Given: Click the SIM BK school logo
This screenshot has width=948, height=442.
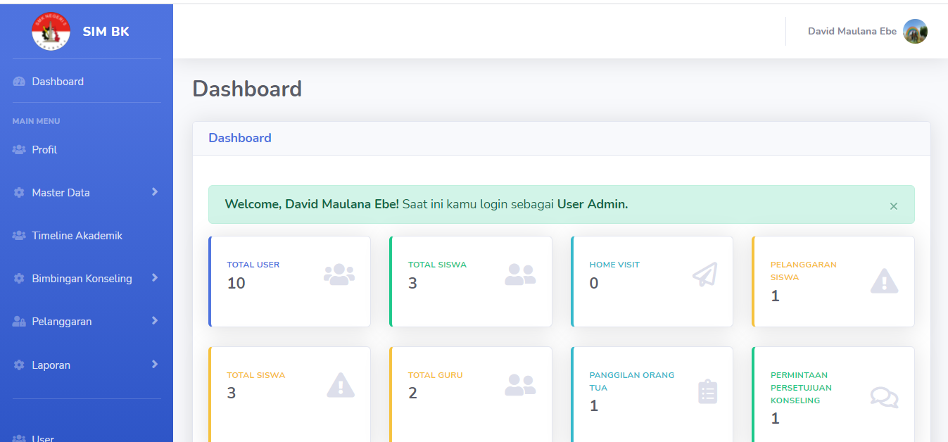Looking at the screenshot, I should (51, 32).
